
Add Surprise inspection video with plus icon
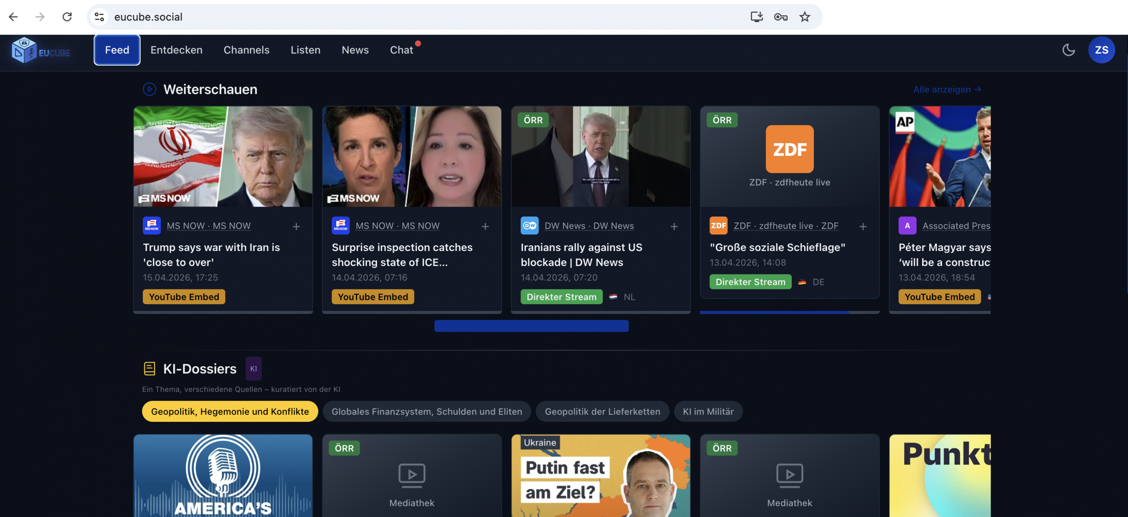coord(485,226)
